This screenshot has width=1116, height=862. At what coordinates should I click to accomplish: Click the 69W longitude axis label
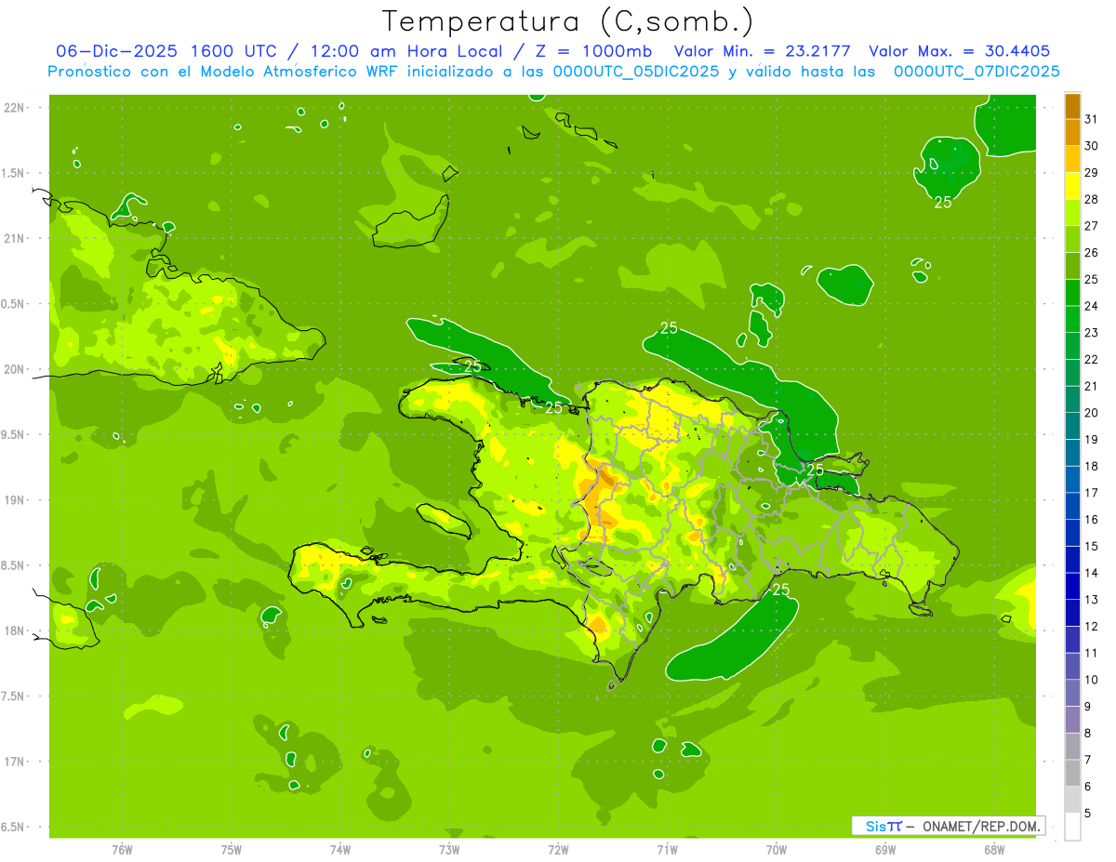pos(884,849)
